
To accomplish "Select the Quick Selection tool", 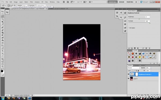I will [x=2, y=19].
